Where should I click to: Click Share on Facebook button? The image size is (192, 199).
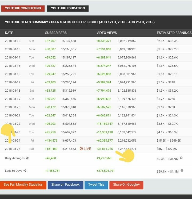[x=65, y=185]
